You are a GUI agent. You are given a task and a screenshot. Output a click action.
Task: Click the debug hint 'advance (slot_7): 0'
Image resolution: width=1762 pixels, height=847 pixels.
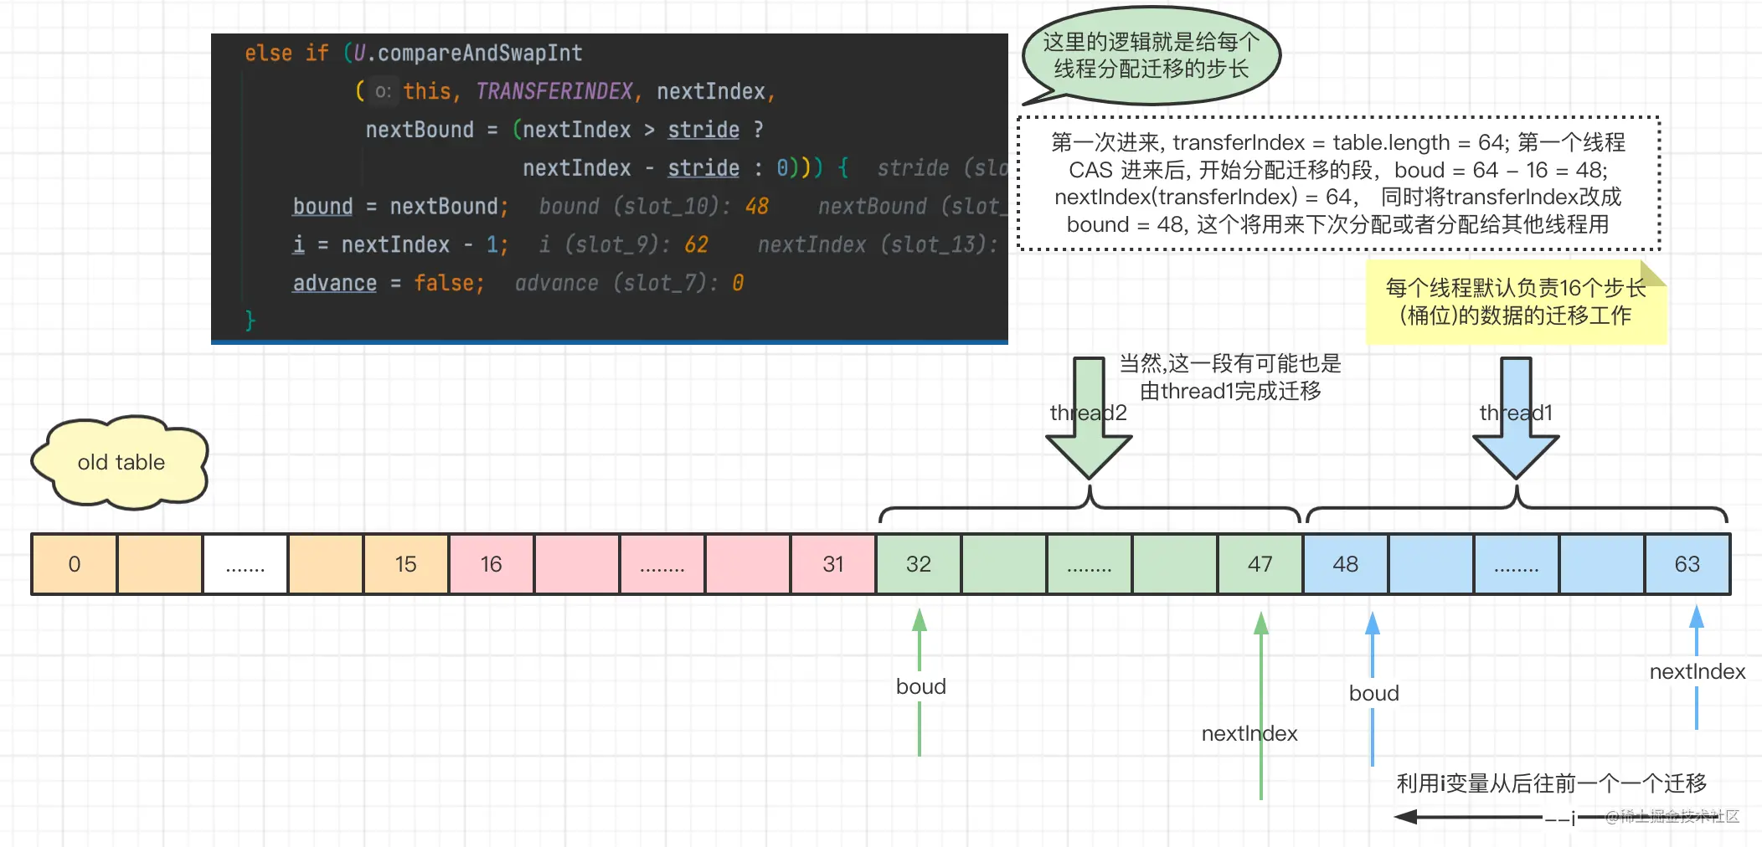click(629, 283)
